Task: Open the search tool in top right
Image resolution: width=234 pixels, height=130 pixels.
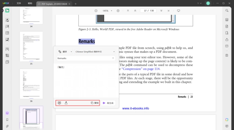Action: coord(227,10)
